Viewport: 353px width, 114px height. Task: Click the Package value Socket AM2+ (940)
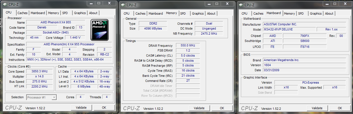(56, 33)
